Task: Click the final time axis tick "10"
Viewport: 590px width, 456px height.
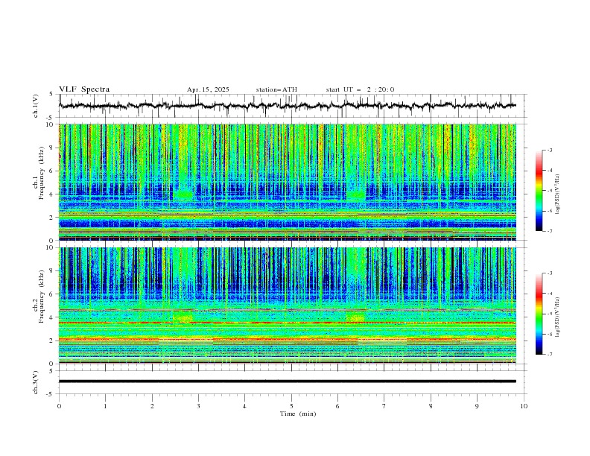Action: tap(524, 406)
